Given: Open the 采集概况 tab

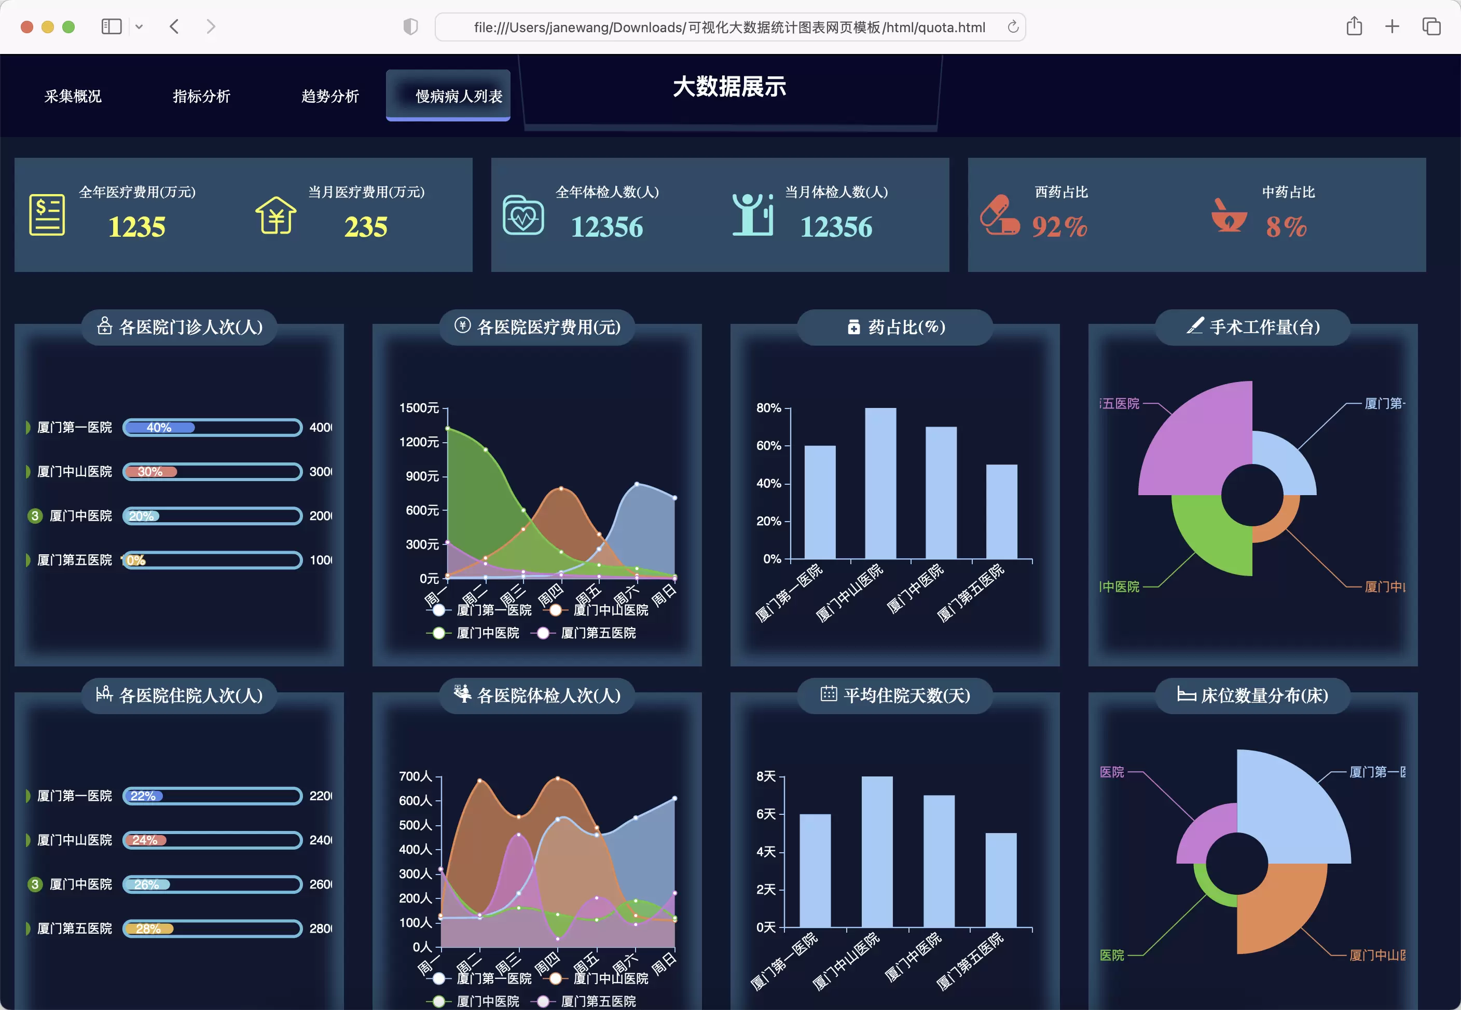Looking at the screenshot, I should pos(73,96).
